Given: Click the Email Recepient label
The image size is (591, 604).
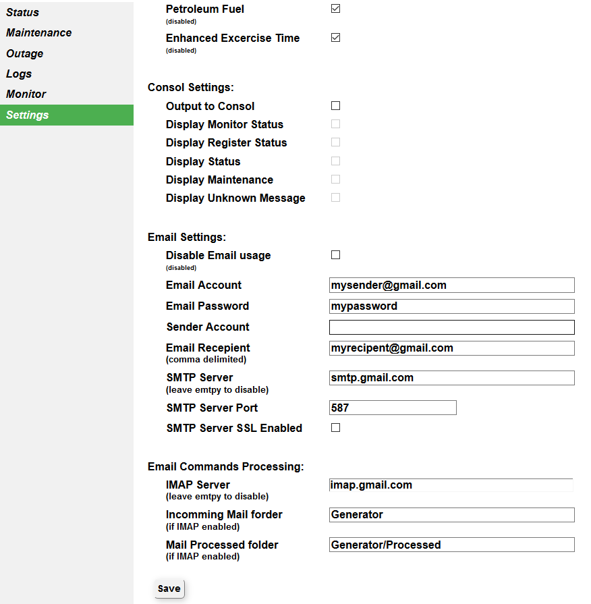Looking at the screenshot, I should (208, 348).
